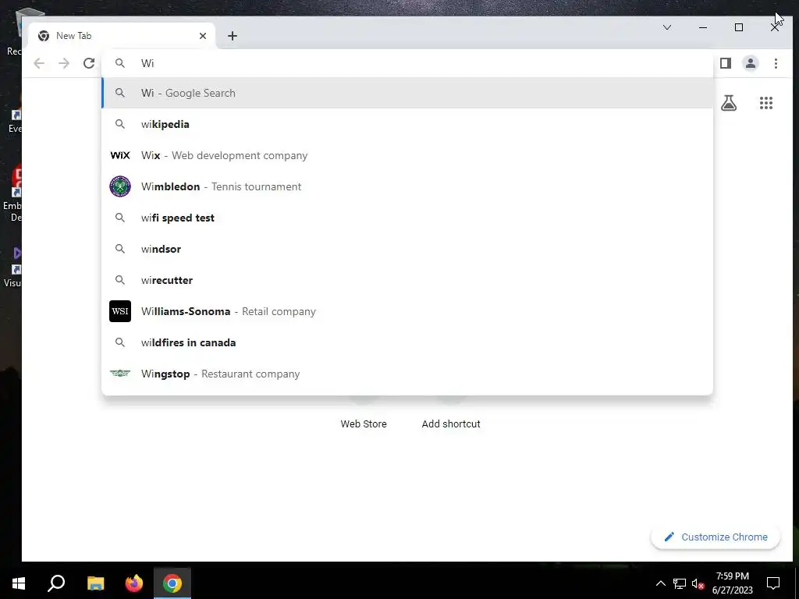Select the Wingstop restaurant company suggestion

[x=407, y=374]
